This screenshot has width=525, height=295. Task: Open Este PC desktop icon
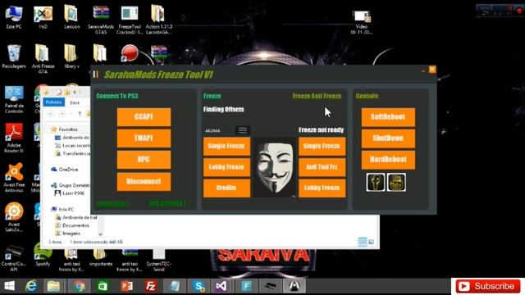(14, 17)
